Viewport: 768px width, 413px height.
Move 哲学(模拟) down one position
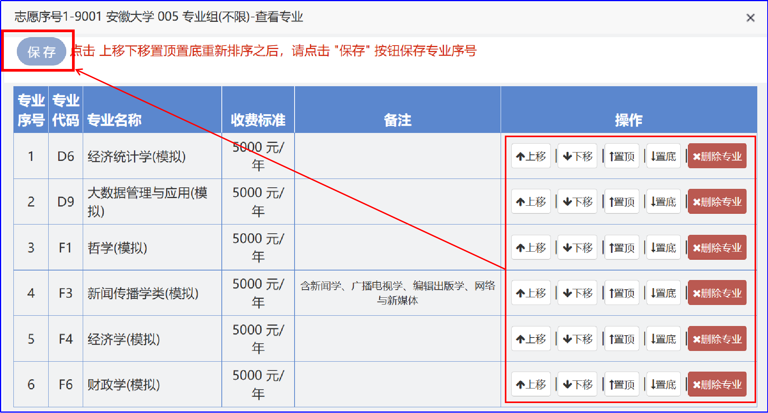tap(577, 248)
